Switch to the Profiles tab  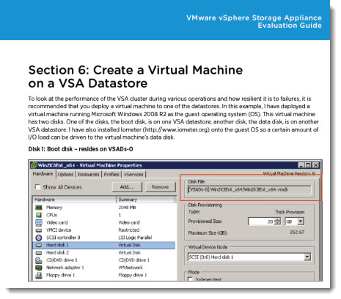coord(111,175)
